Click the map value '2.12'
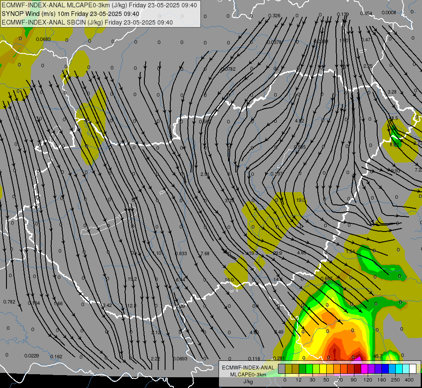This screenshot has height=388, width=422. (x=156, y=332)
